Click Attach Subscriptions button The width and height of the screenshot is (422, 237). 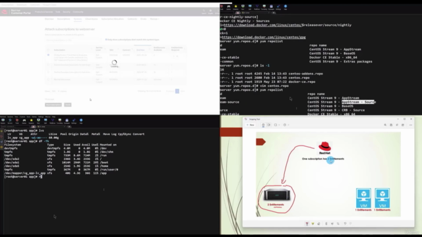click(53, 105)
